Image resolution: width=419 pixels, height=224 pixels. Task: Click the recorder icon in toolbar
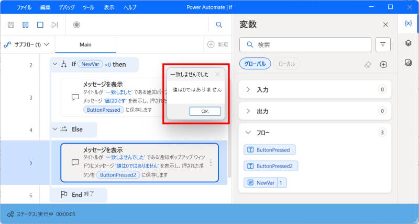click(x=76, y=25)
